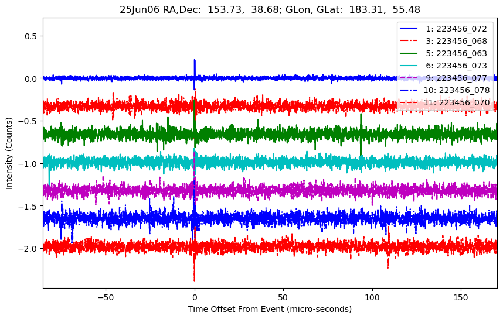The width and height of the screenshot is (503, 319).
Task: Click the solid blue legend line sample for 223456_072
Action: 409,29
